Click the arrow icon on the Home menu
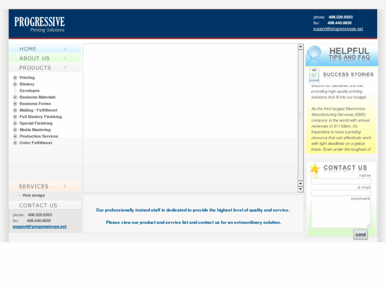Viewport: 386px width, 289px height. [65, 49]
